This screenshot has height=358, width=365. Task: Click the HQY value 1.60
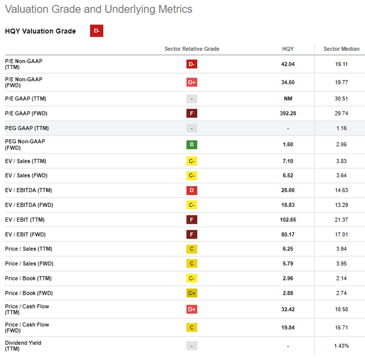288,144
